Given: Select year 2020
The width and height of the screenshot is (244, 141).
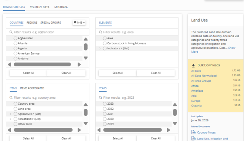Looking at the screenshot, I should click(105, 119).
